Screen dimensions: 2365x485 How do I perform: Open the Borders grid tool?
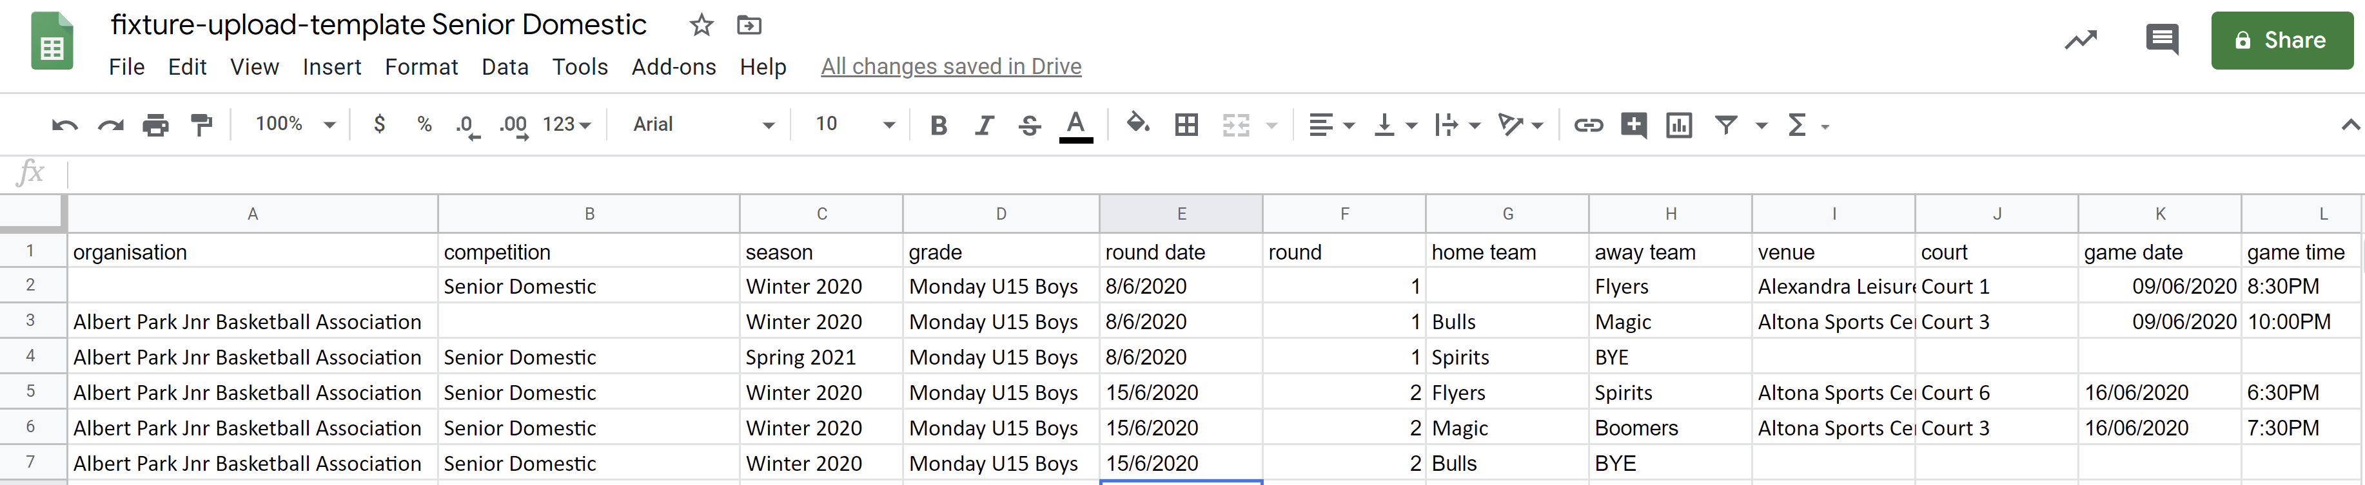coord(1186,125)
